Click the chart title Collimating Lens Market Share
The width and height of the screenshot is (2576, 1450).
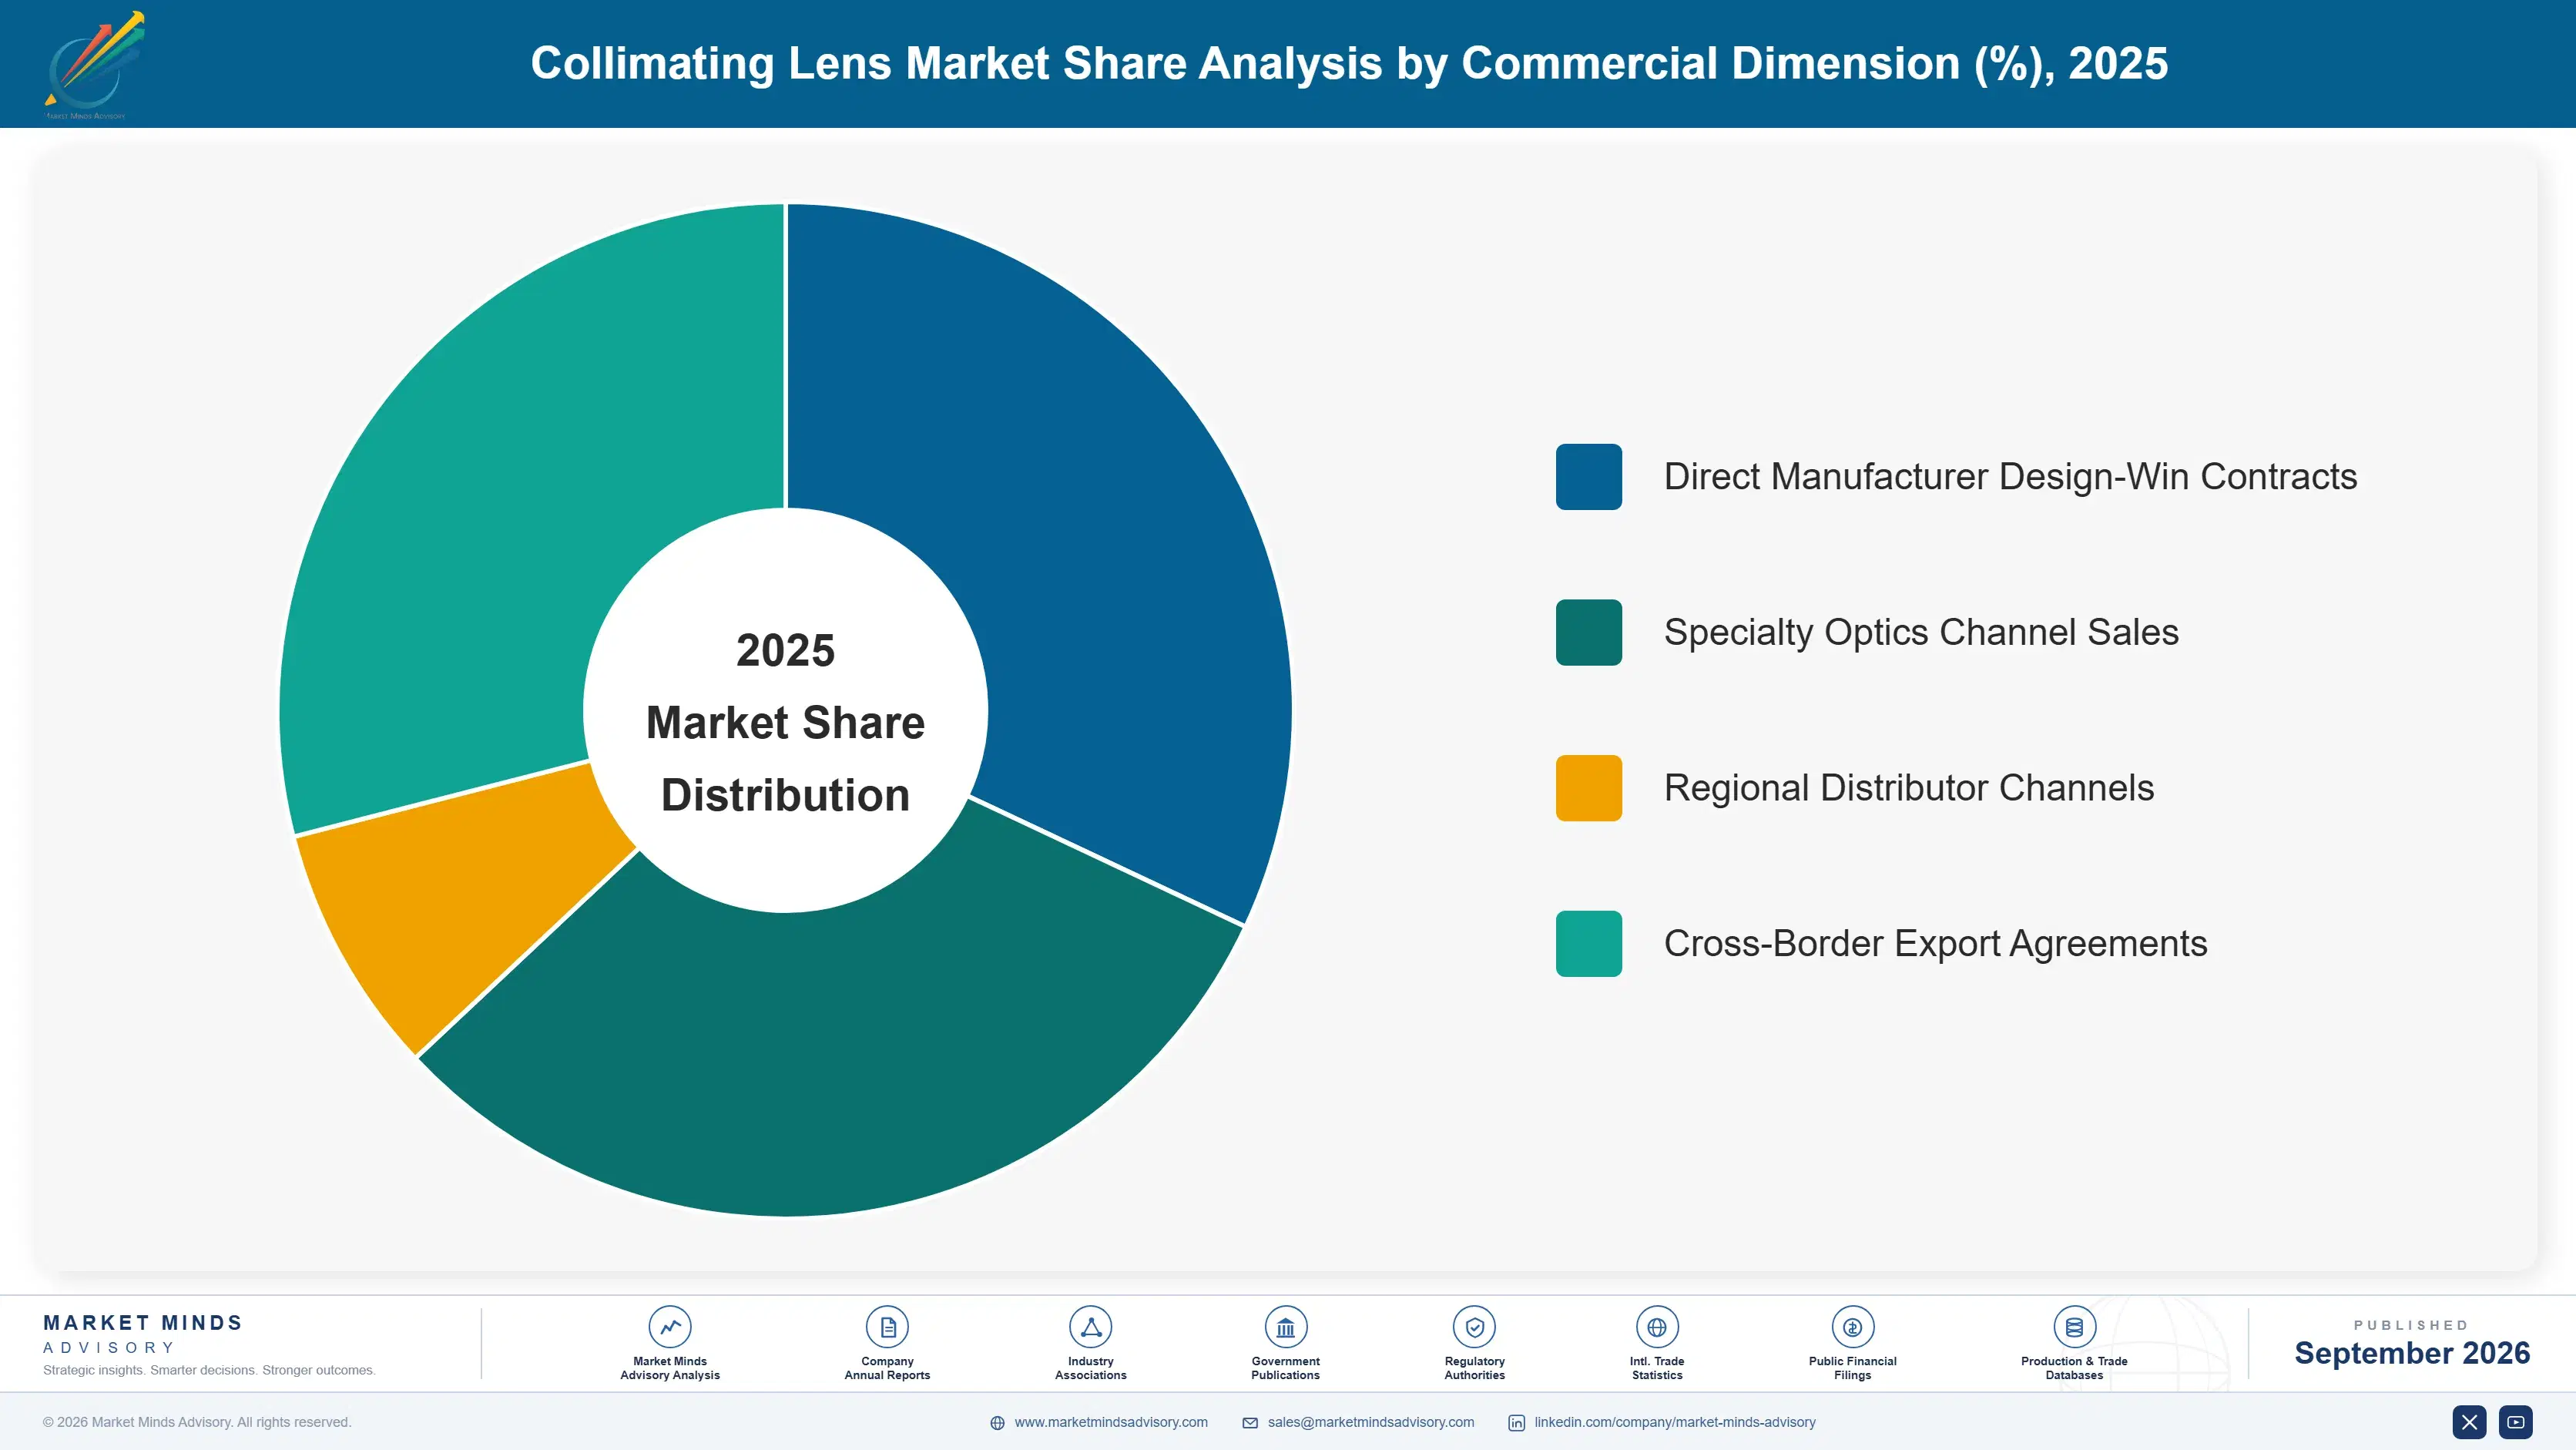1349,63
